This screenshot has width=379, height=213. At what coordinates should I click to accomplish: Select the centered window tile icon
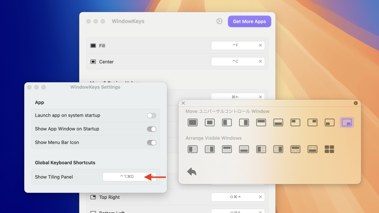[210, 122]
